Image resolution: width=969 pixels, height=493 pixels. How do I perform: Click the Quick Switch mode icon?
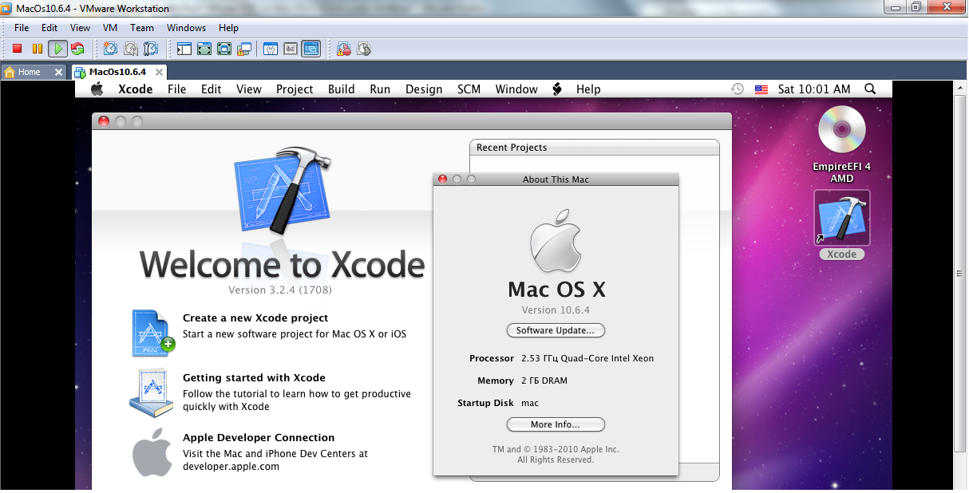(204, 49)
